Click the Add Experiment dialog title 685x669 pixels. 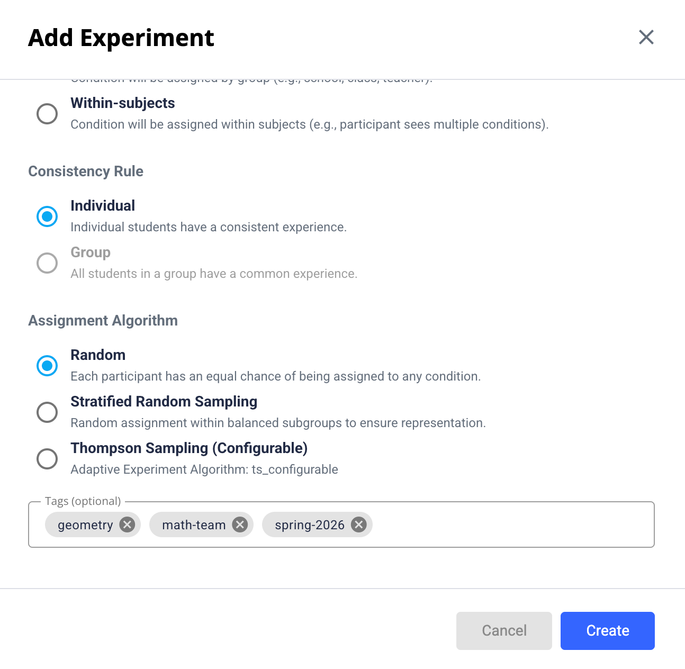click(x=121, y=38)
